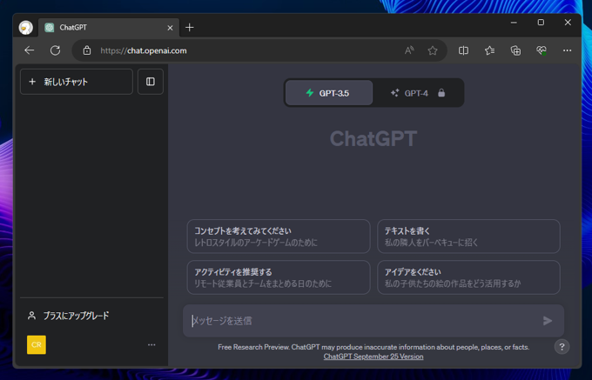Image resolution: width=592 pixels, height=380 pixels.
Task: Select the GPT-3.5 model
Action: [329, 93]
